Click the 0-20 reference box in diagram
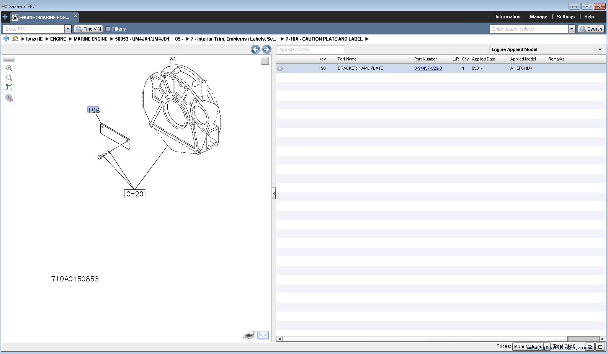The width and height of the screenshot is (608, 354). [x=135, y=194]
